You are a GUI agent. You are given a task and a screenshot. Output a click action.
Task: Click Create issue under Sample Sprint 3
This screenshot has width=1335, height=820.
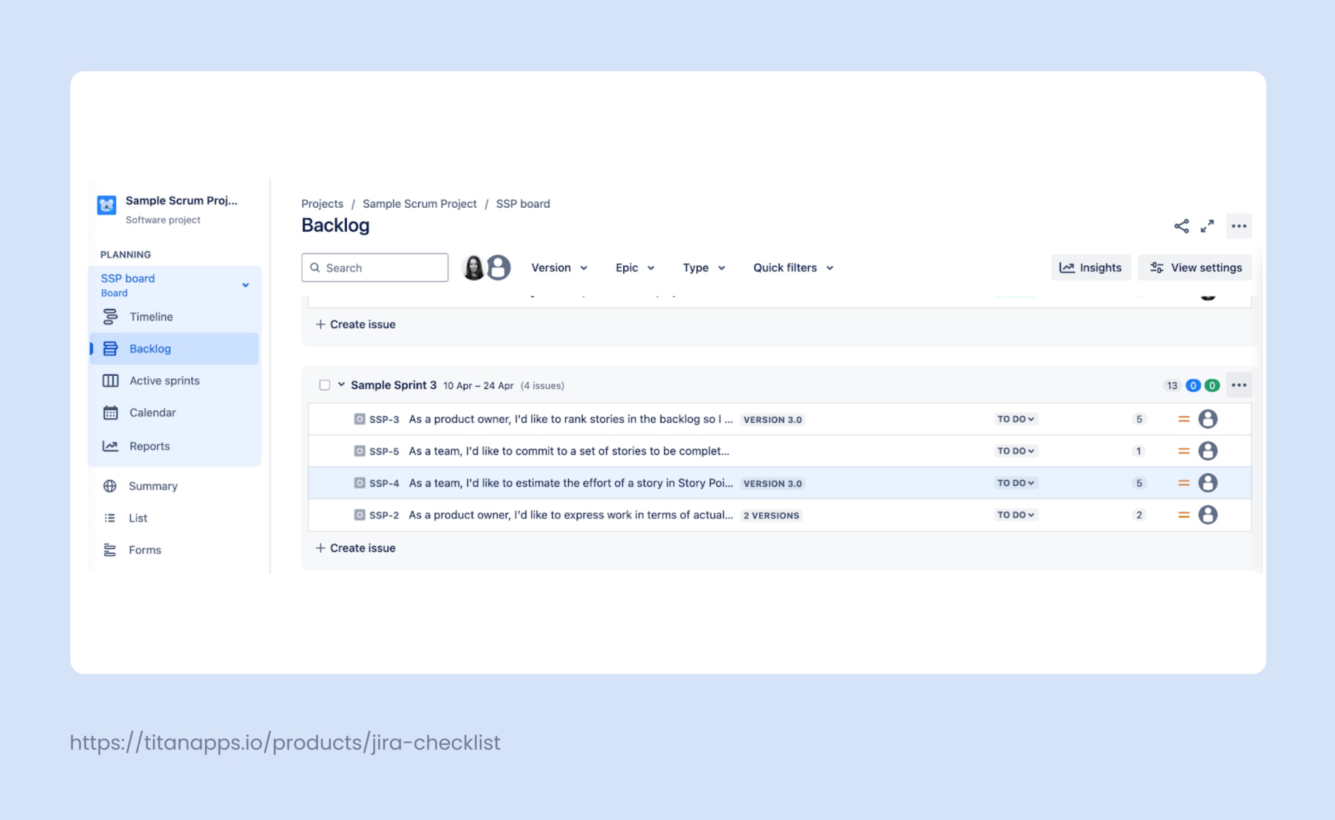355,548
